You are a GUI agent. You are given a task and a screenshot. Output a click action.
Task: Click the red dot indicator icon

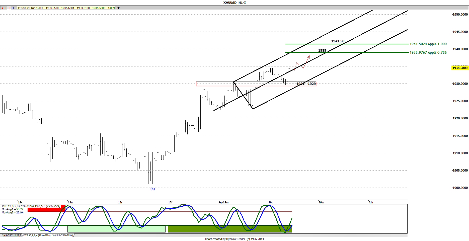point(2,8)
